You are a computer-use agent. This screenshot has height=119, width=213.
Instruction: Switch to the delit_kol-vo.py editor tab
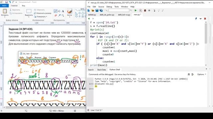coord(124,15)
